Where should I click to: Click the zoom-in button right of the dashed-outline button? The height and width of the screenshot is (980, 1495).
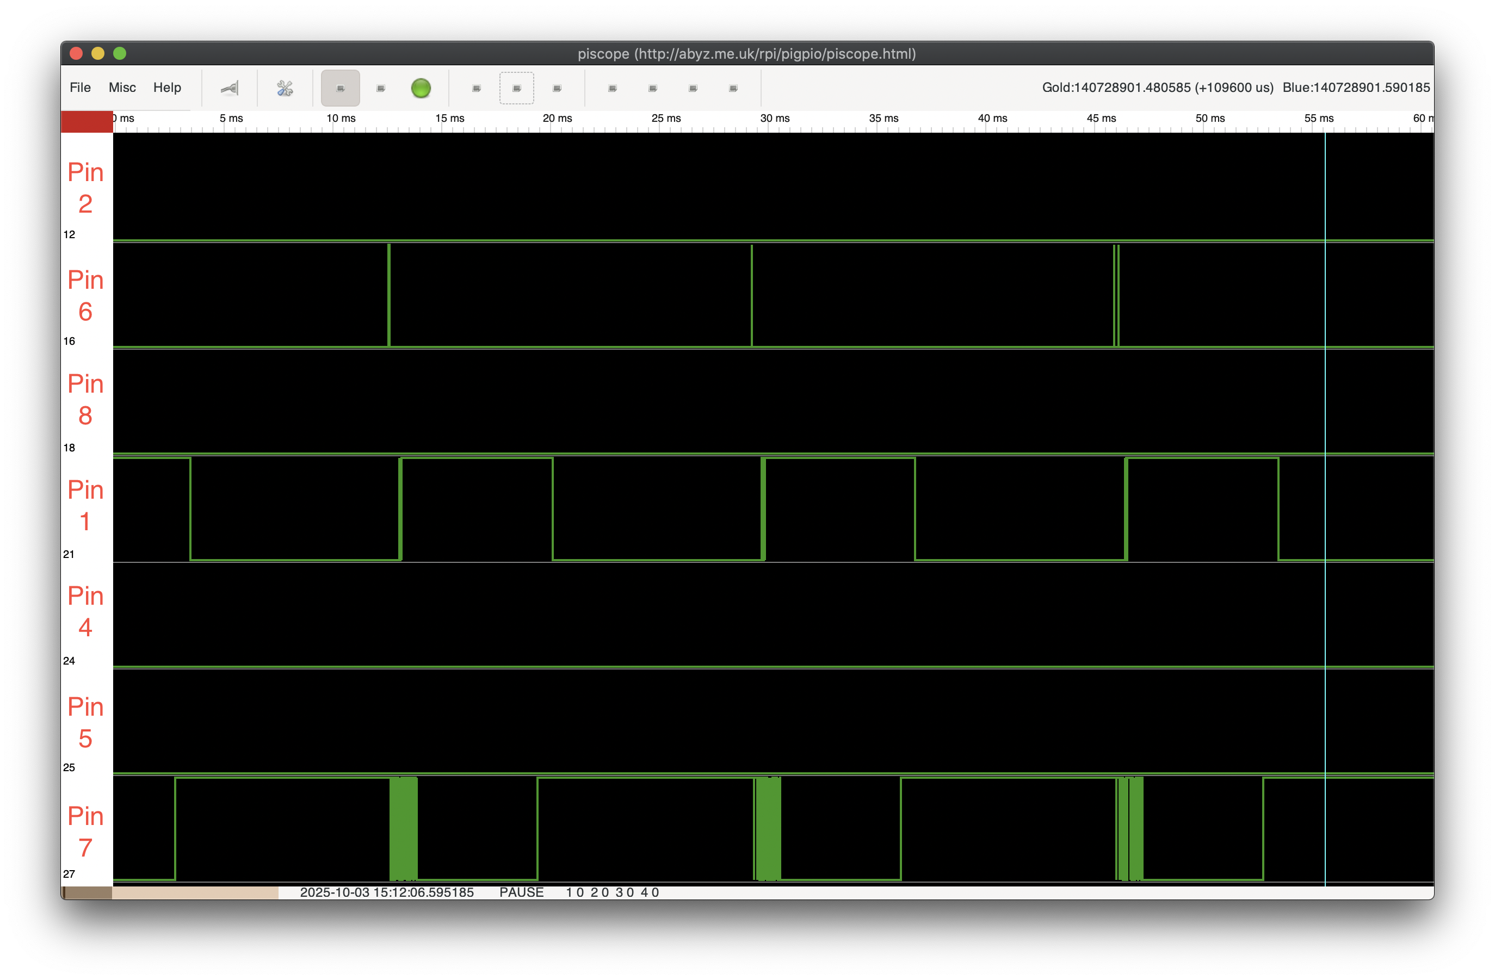557,89
